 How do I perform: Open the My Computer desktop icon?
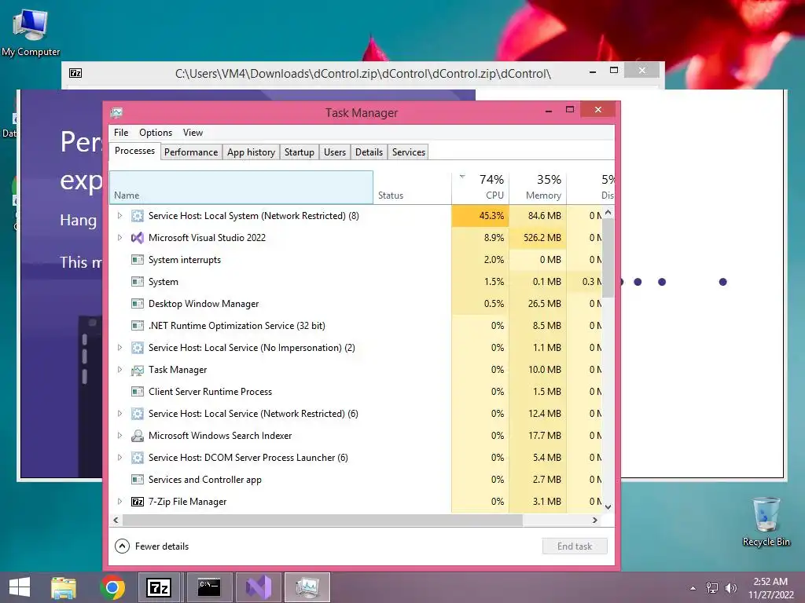(x=31, y=32)
